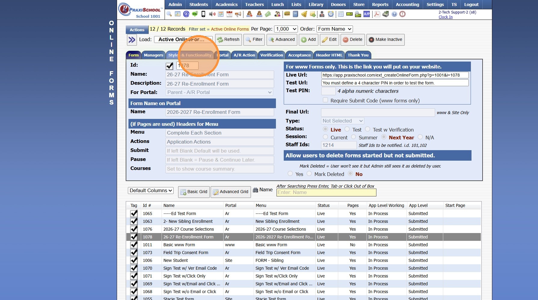
Task: Click the Clock In link
Action: (446, 17)
